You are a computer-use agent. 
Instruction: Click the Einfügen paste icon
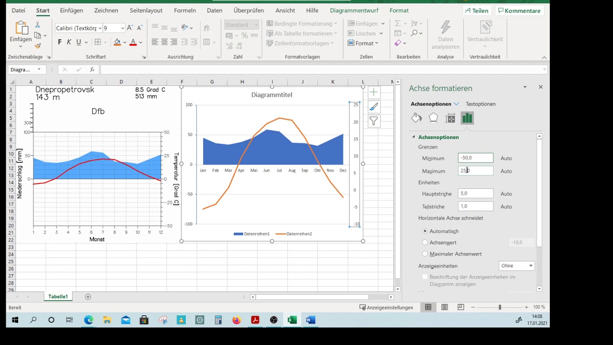pyautogui.click(x=21, y=28)
